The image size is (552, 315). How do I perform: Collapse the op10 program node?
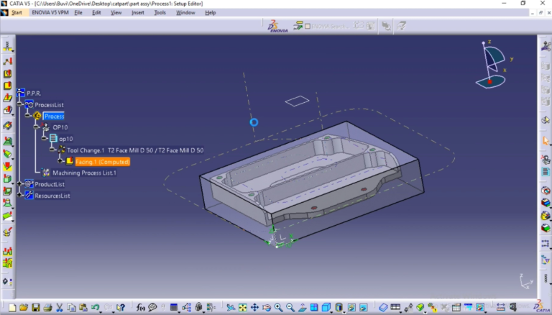[x=44, y=138]
